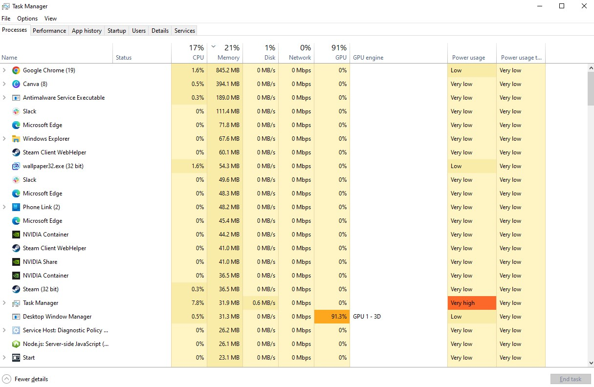Switch to the Startup tab
The height and width of the screenshot is (387, 594).
pos(117,31)
